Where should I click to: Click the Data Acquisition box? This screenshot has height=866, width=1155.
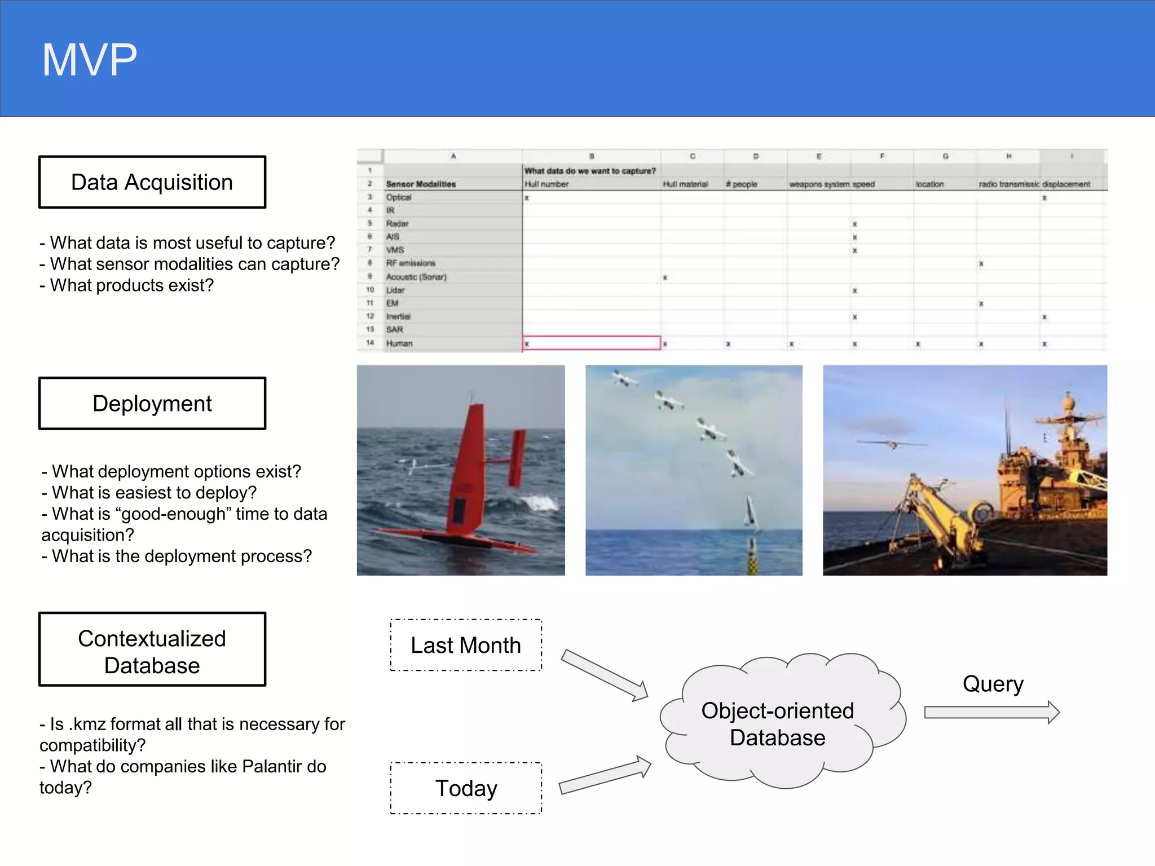point(152,182)
